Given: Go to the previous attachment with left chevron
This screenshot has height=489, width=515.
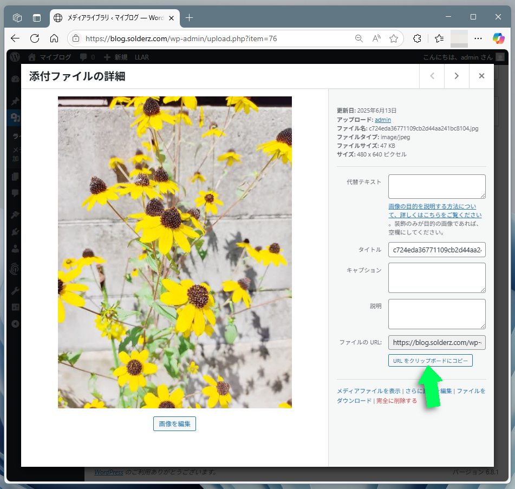Looking at the screenshot, I should coord(432,76).
